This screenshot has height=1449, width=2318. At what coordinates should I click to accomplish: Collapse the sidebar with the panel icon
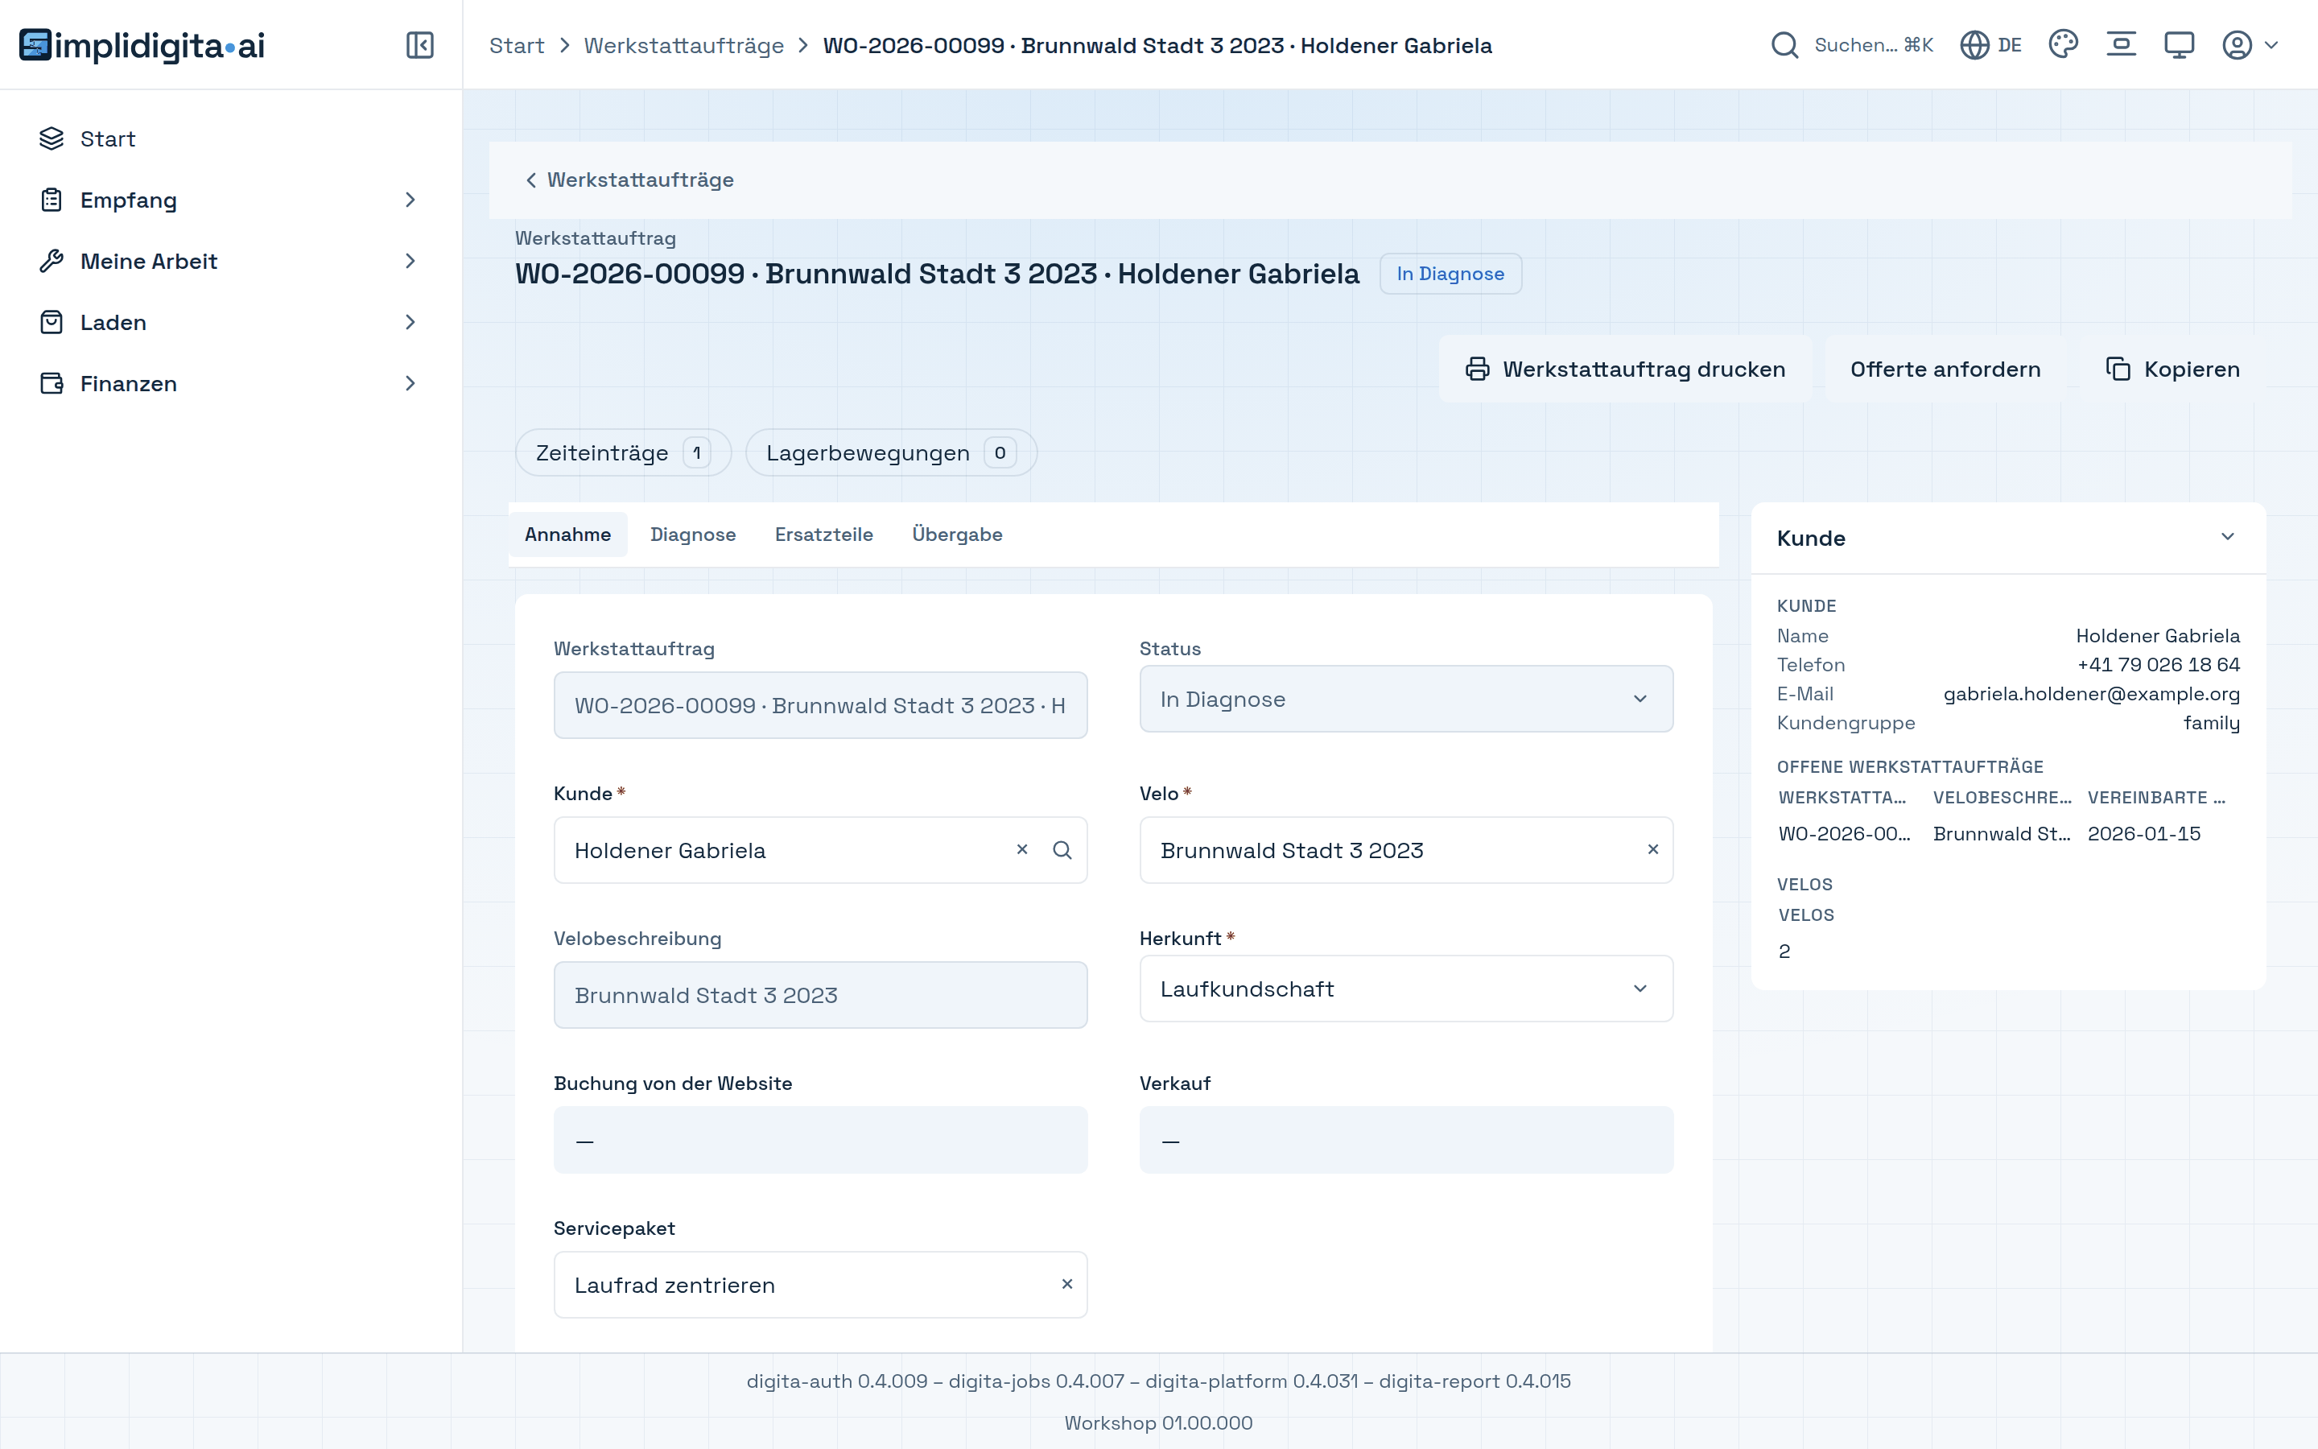[x=419, y=45]
